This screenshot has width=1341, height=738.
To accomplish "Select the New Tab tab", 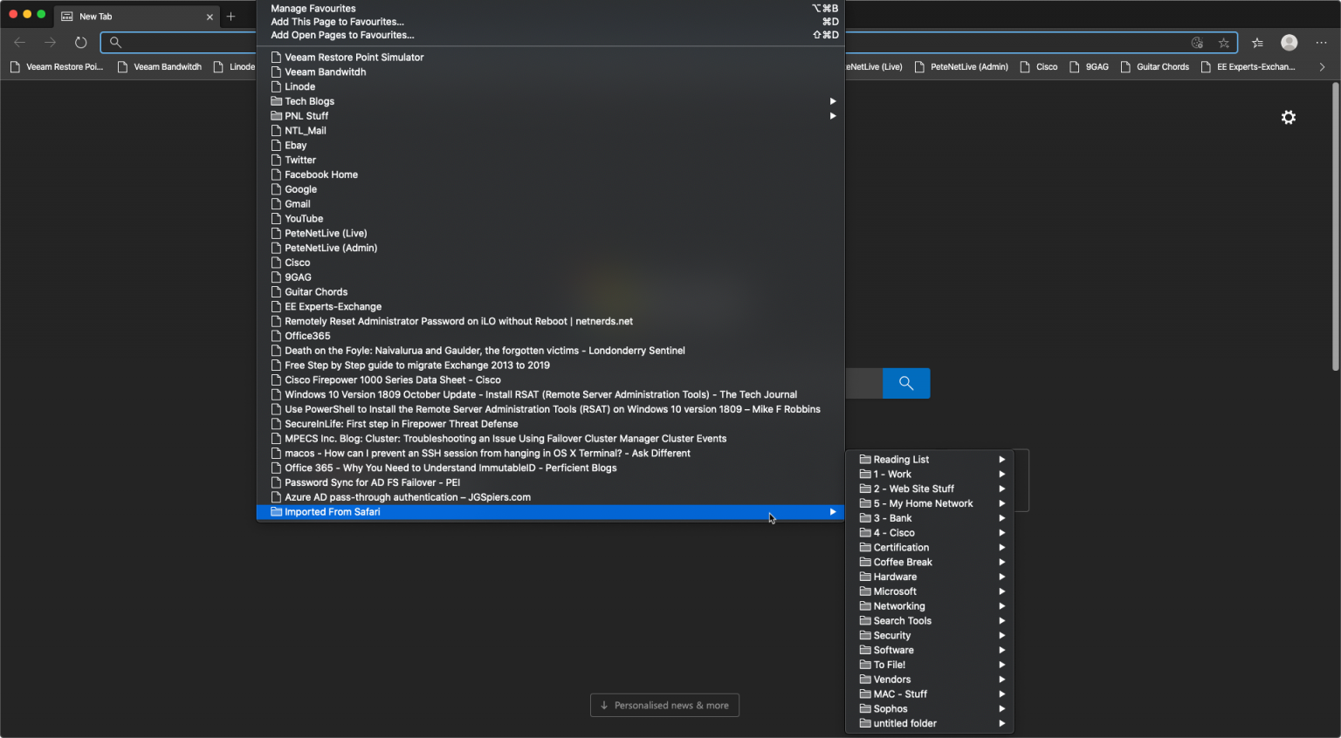I will coord(137,17).
